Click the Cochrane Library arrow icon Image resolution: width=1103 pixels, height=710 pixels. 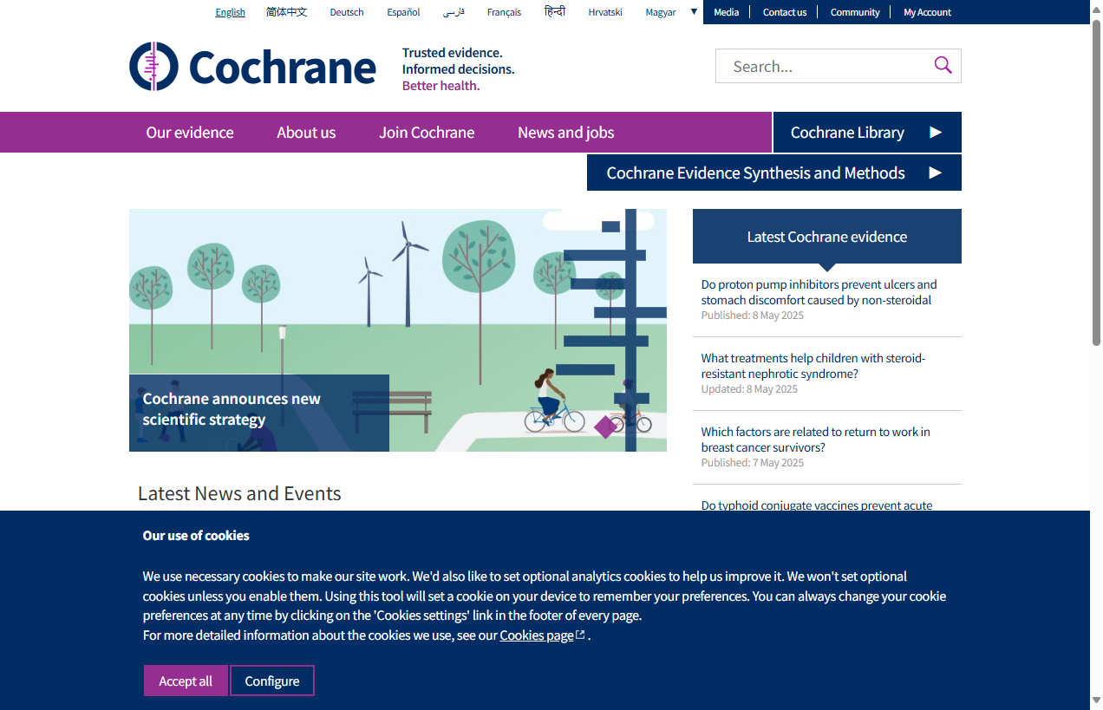[x=935, y=132]
